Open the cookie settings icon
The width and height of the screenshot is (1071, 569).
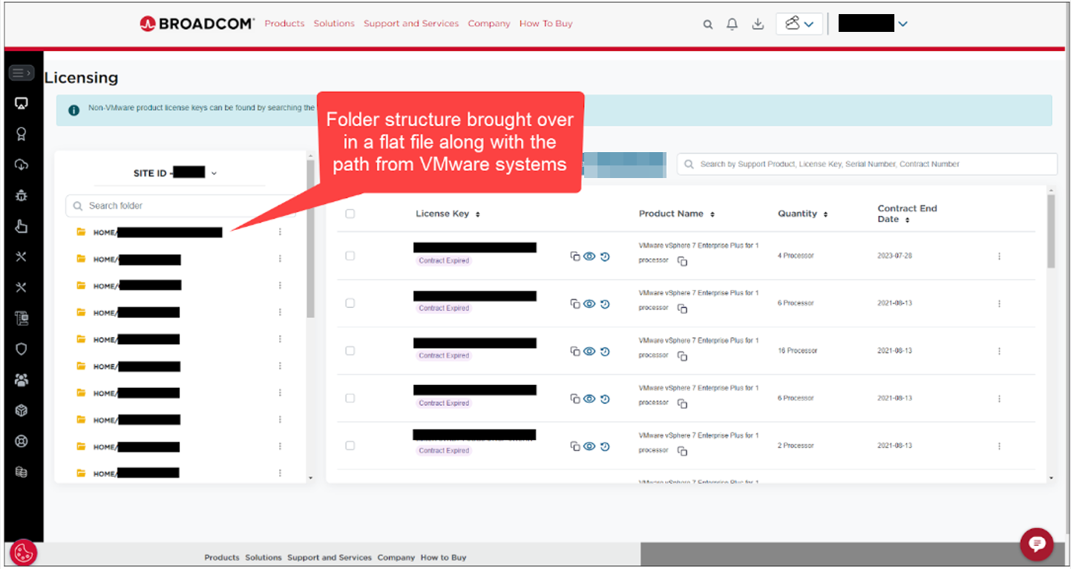click(x=23, y=552)
